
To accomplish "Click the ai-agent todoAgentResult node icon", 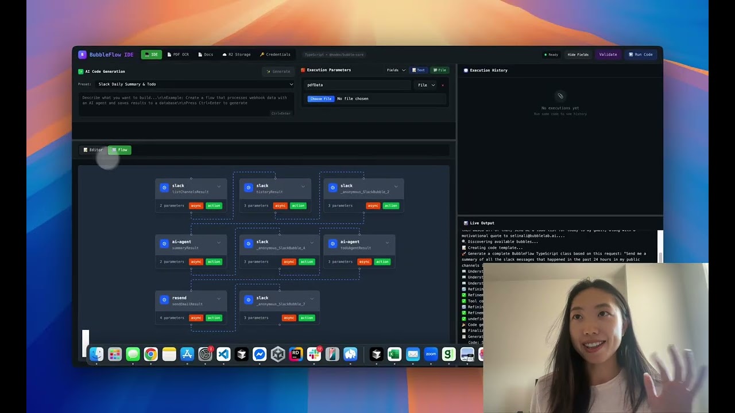I will (332, 244).
